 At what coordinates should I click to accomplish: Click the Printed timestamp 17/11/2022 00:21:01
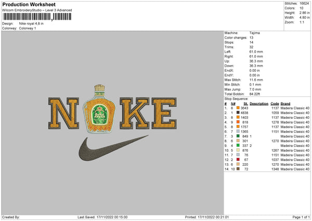point(213,217)
